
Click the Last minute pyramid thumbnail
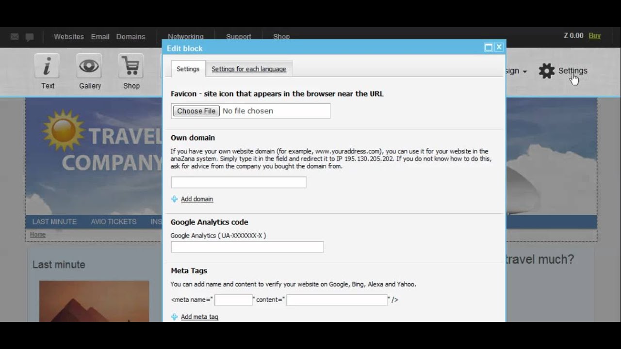pos(94,301)
